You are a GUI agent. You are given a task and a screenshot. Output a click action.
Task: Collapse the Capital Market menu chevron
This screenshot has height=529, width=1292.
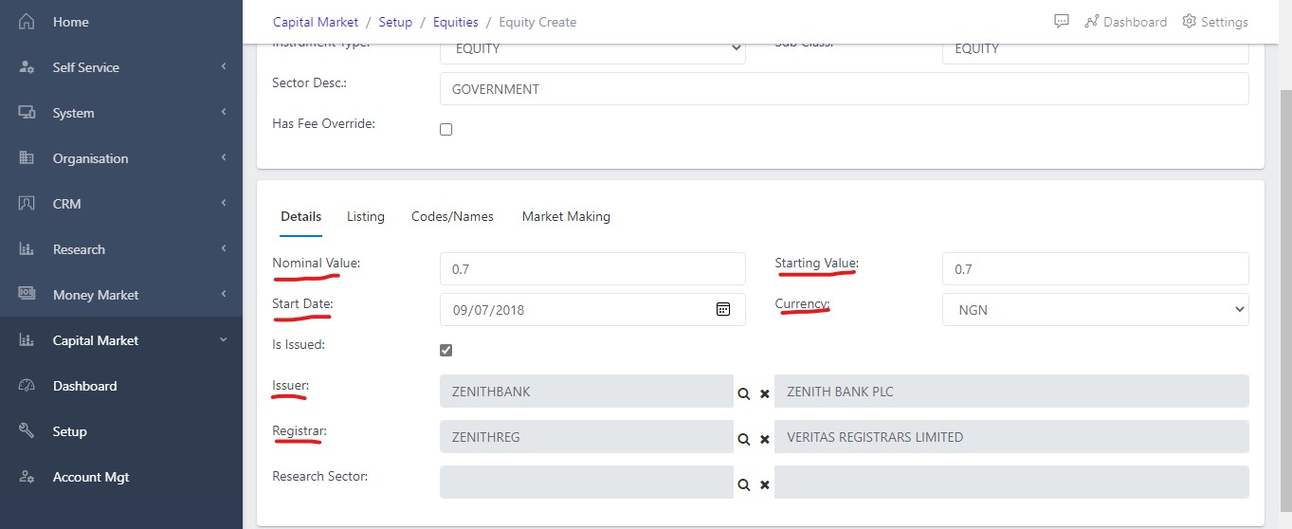click(224, 340)
